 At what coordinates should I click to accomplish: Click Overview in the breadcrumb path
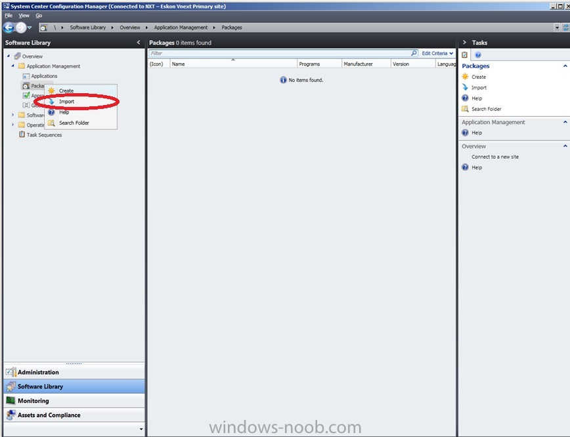tap(130, 28)
